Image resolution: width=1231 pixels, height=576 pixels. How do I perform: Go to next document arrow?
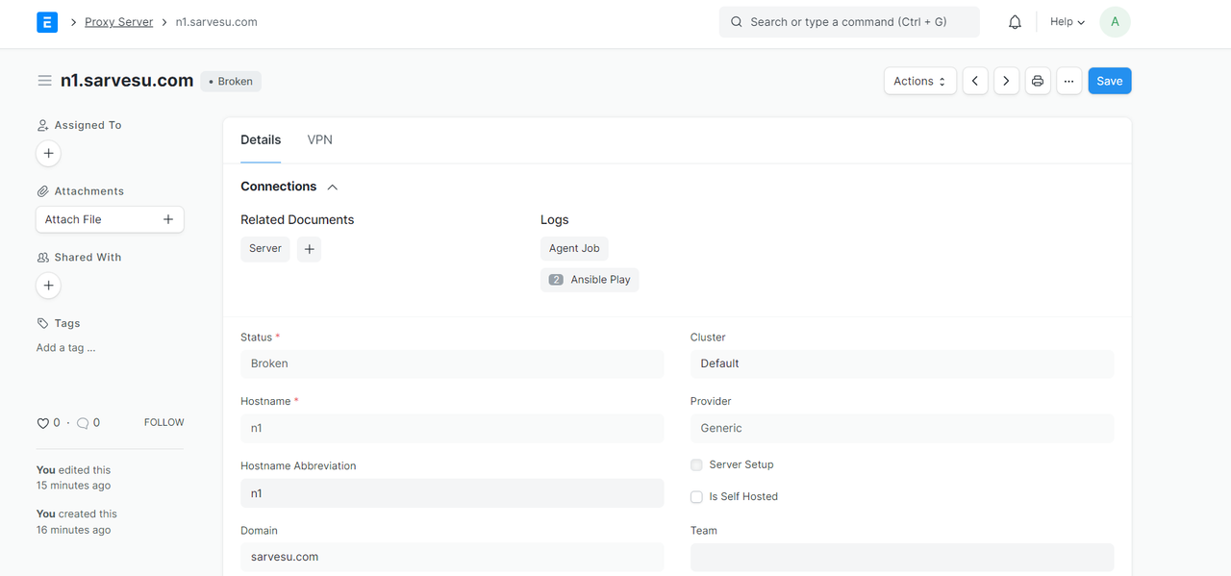click(1006, 81)
